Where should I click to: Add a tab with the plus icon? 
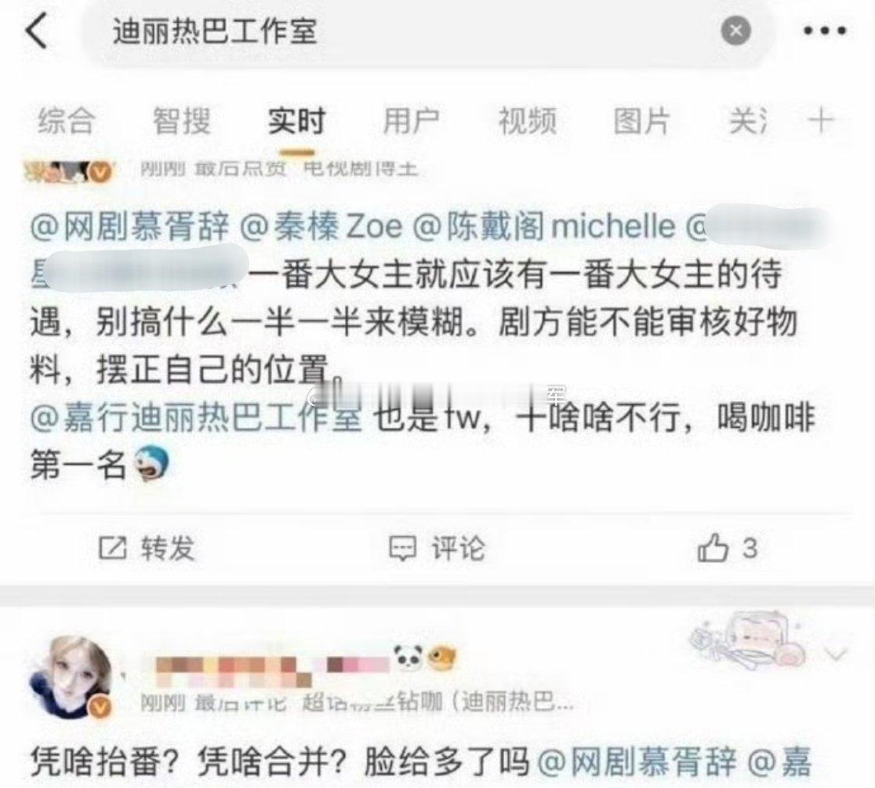click(821, 120)
